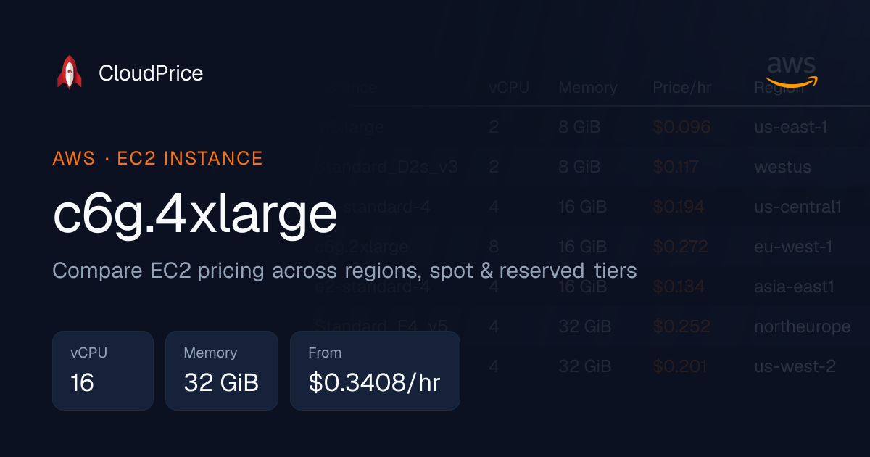This screenshot has width=870, height=457.
Task: Click the 16 GiB memory in eu-west-1 row
Action: pyautogui.click(x=582, y=247)
